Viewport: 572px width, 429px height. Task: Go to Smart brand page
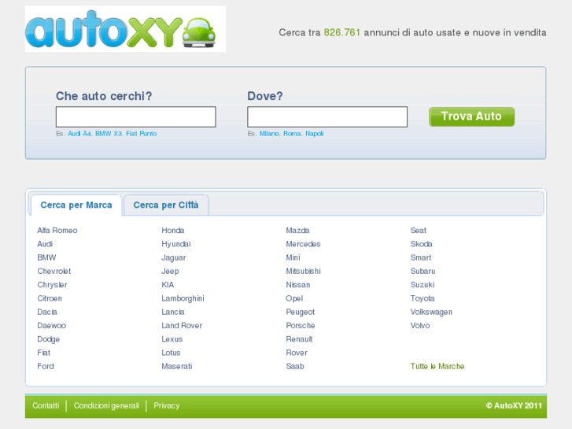coord(421,257)
